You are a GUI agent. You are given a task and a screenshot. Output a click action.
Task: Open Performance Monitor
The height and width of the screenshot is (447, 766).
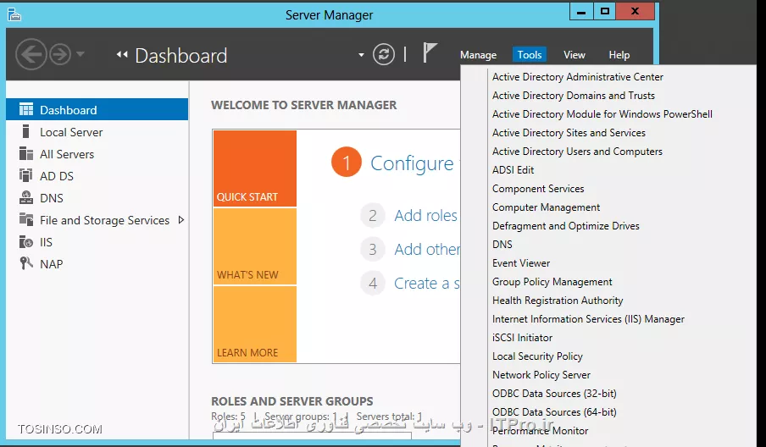(x=540, y=430)
